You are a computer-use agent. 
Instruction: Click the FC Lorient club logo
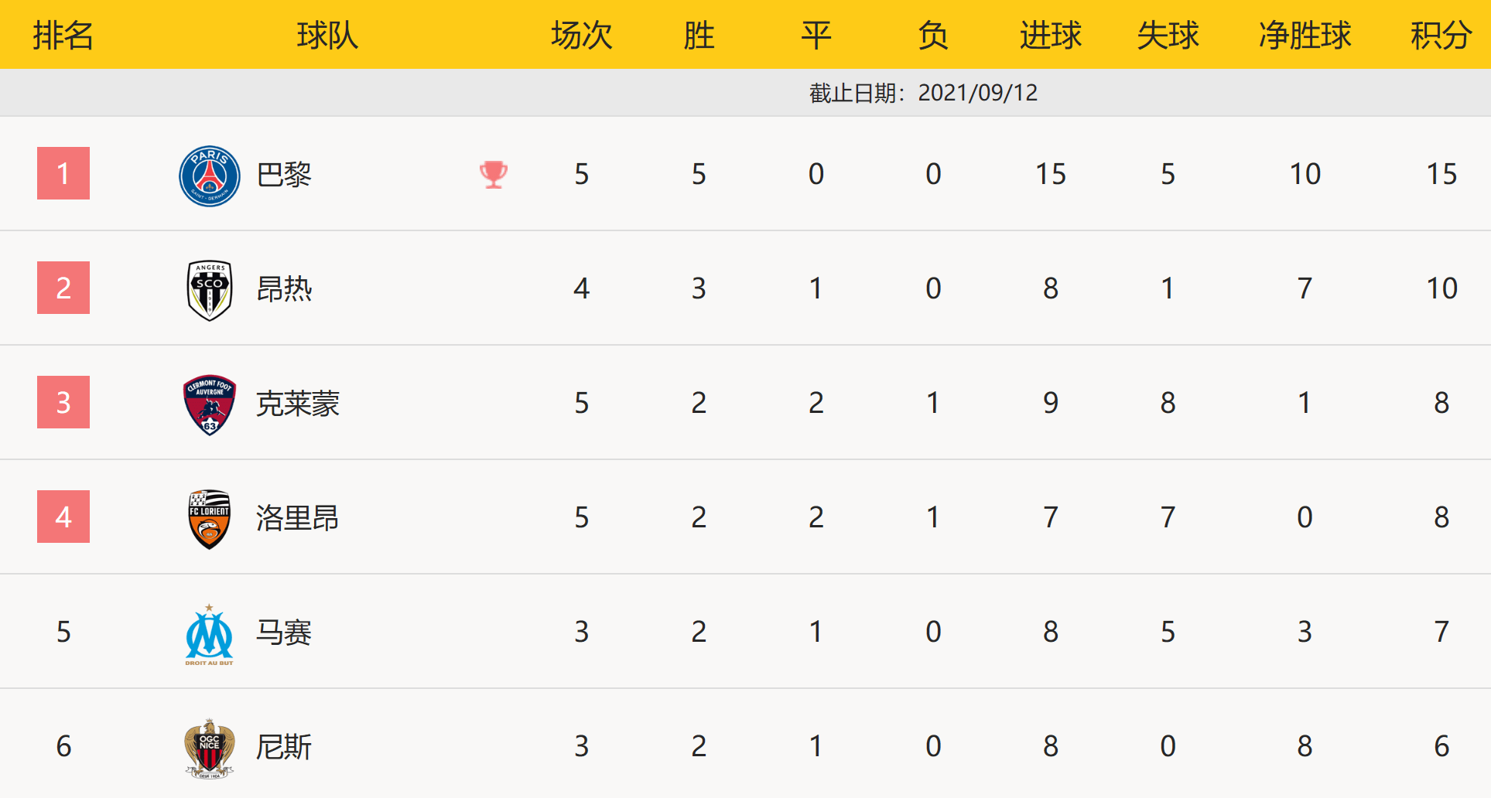209,519
